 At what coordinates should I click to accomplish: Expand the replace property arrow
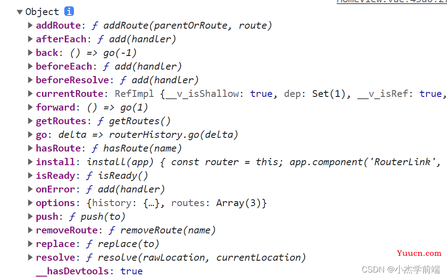pyautogui.click(x=30, y=243)
